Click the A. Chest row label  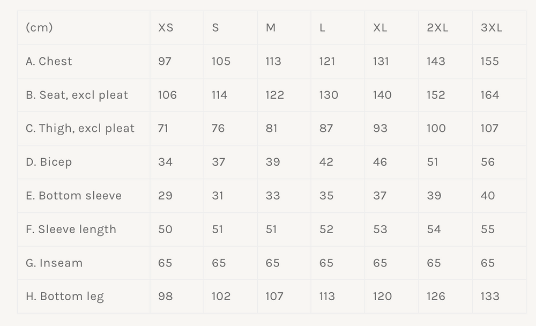click(x=49, y=61)
